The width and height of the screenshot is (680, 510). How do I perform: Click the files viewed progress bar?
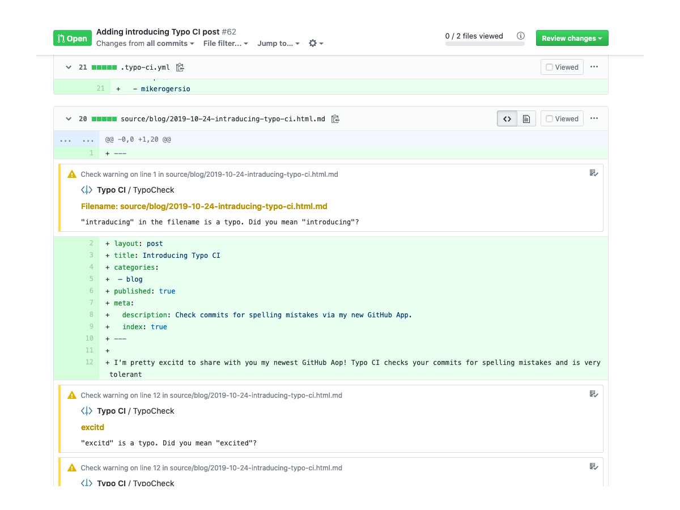pyautogui.click(x=484, y=44)
